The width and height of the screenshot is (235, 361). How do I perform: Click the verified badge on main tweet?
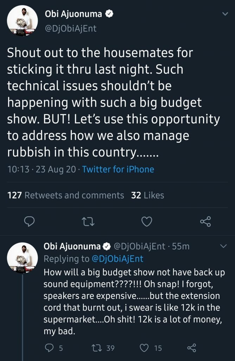[x=109, y=14]
